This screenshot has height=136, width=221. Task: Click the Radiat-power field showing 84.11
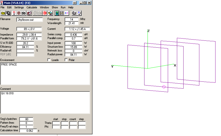click(x=73, y=55)
